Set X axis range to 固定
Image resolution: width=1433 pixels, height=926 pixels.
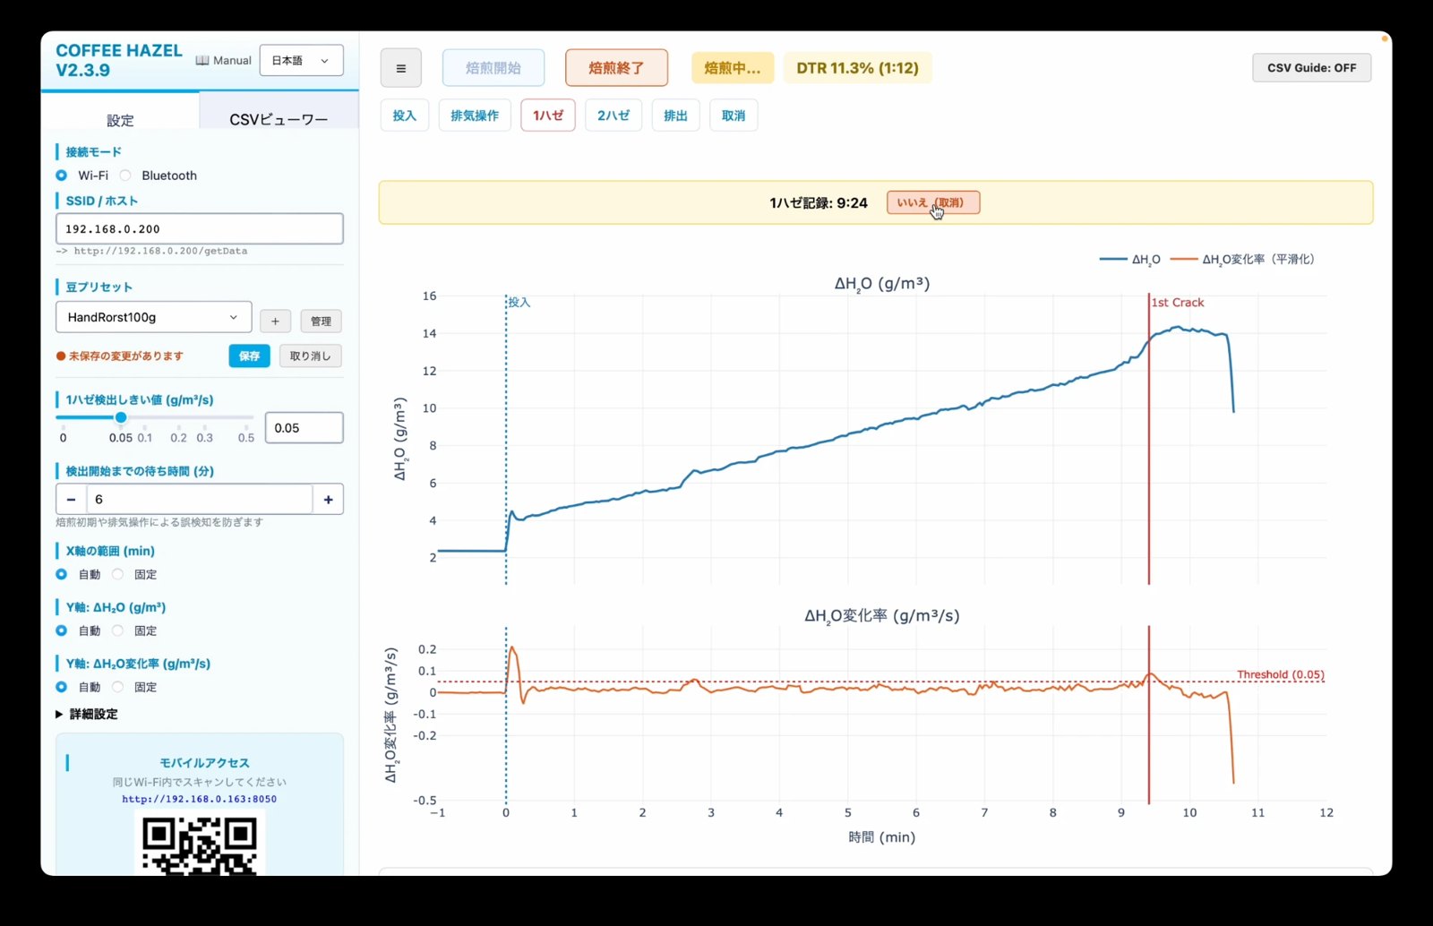(117, 574)
